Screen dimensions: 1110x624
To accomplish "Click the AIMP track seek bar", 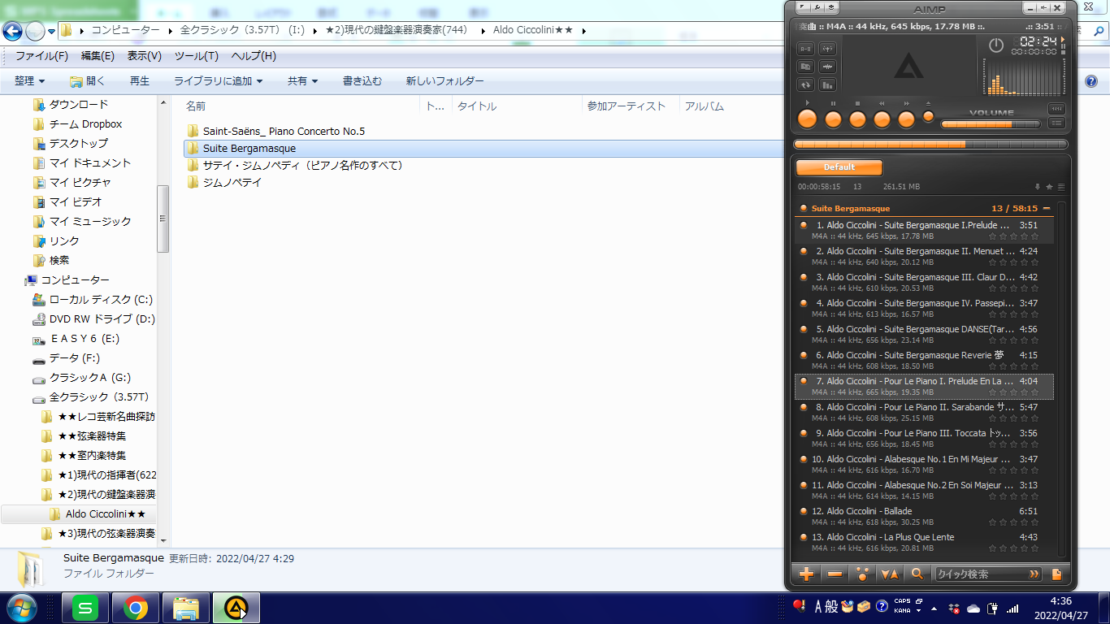I will [931, 144].
